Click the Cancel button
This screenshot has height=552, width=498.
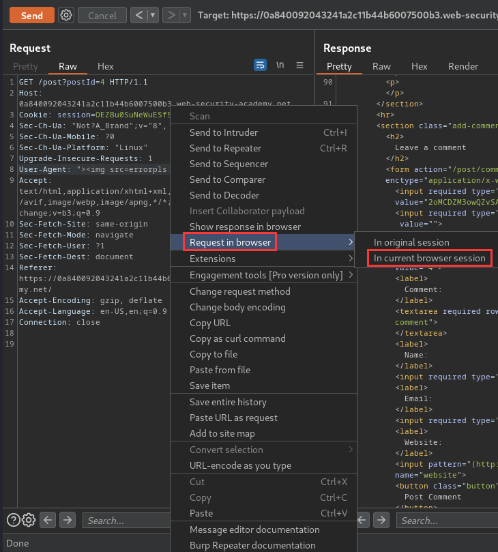tap(102, 16)
